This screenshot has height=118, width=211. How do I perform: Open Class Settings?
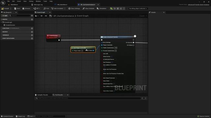click(74, 9)
